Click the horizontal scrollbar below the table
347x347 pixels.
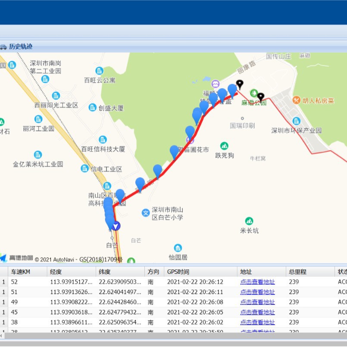(173, 336)
